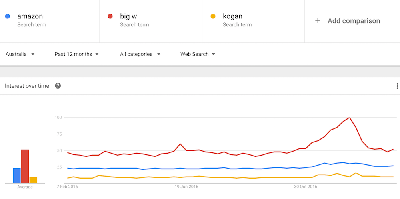Click the yellow kogan color dot
Image resolution: width=400 pixels, height=199 pixels.
click(213, 16)
